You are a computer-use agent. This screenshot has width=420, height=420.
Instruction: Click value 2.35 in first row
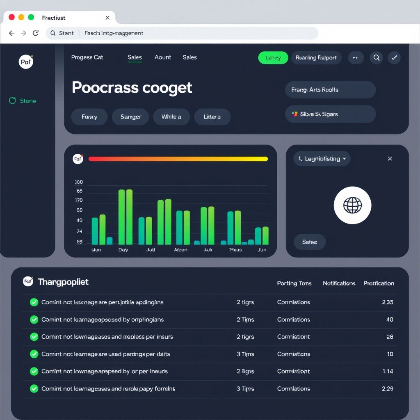[388, 302]
